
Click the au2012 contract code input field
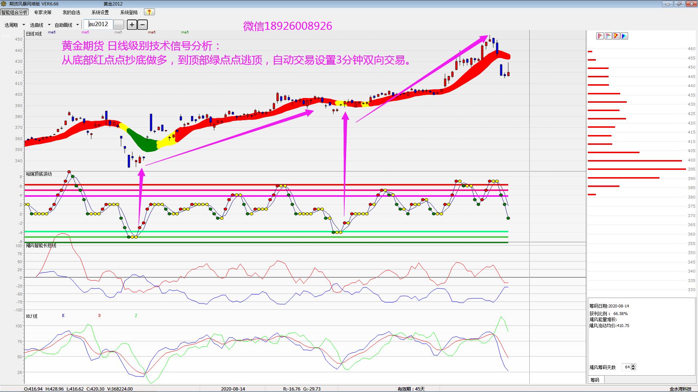coord(99,24)
